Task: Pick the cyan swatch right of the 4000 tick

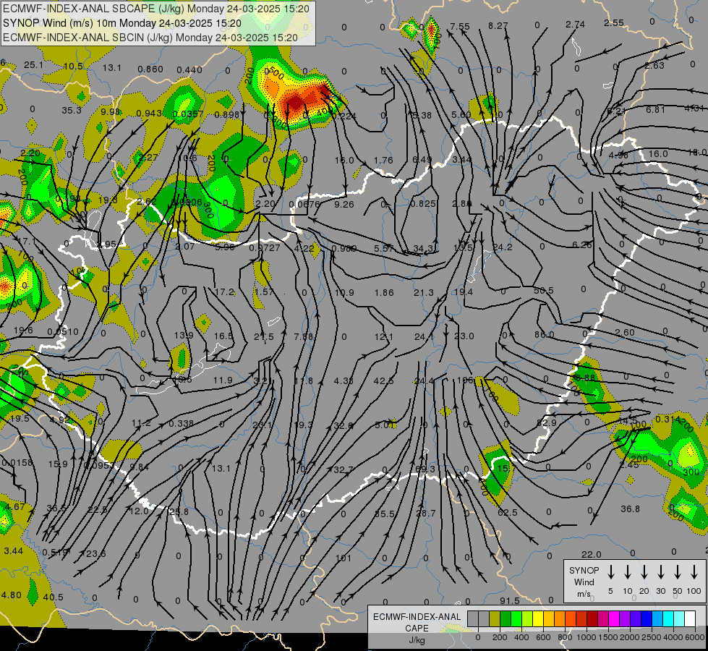Action: pos(679,619)
